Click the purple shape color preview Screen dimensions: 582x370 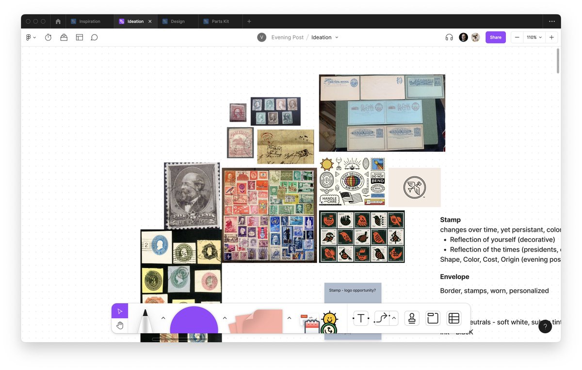pyautogui.click(x=194, y=320)
